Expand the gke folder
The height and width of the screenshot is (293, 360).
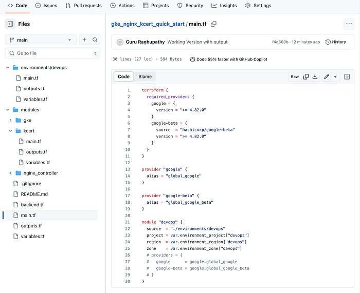pos(11,120)
